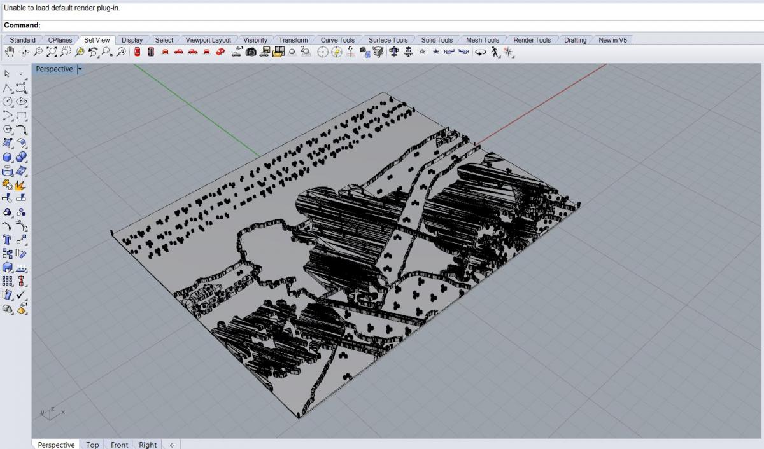Viewport: 764px width, 449px height.
Task: Set Perspective View red car icon
Action: pyautogui.click(x=220, y=52)
